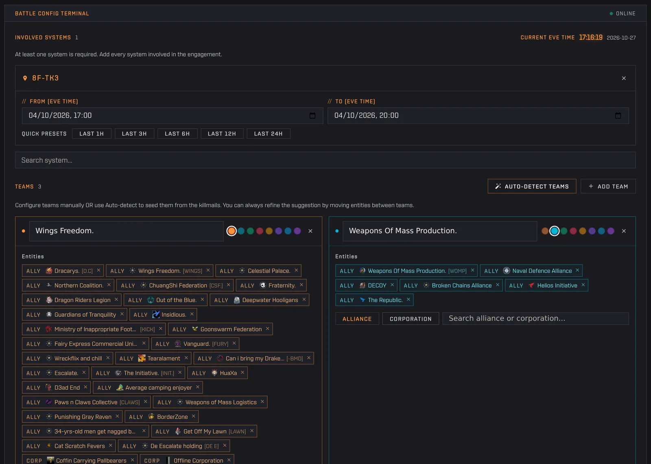Apply the LAST 3H preset
Screen dimensions: 651x464
tap(134, 133)
